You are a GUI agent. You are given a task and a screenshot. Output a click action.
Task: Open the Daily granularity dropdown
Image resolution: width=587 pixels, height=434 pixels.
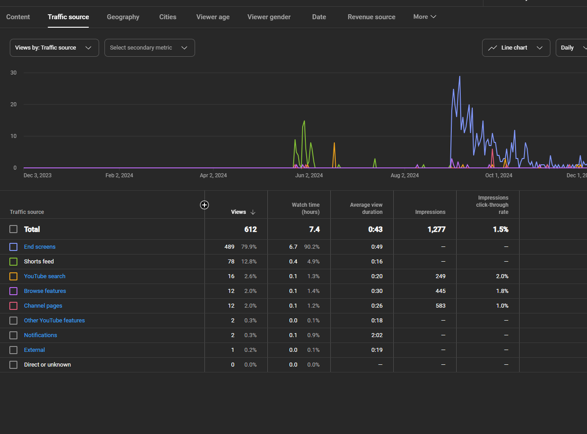572,48
